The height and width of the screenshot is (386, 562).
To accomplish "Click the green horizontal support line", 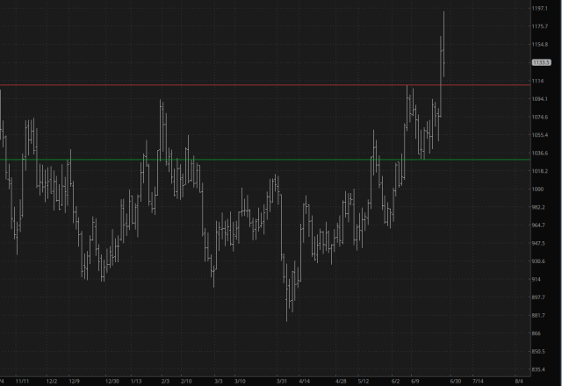I will coord(263,160).
